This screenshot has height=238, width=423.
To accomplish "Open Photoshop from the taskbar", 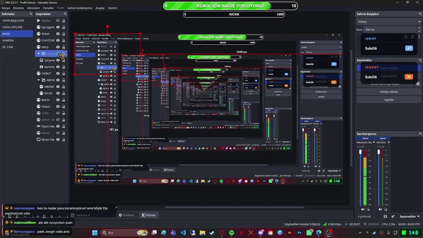I will click(299, 233).
